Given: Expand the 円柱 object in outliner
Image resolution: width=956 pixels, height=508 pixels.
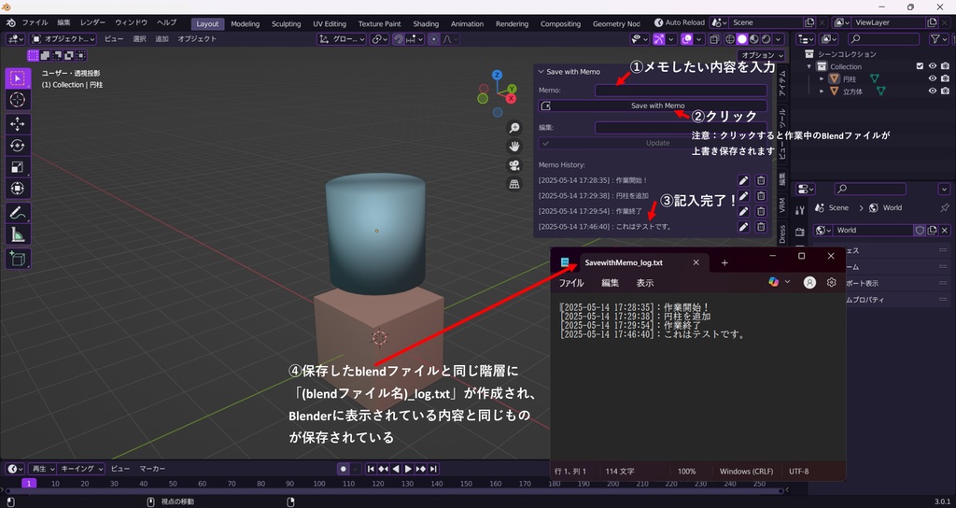Looking at the screenshot, I should (822, 78).
